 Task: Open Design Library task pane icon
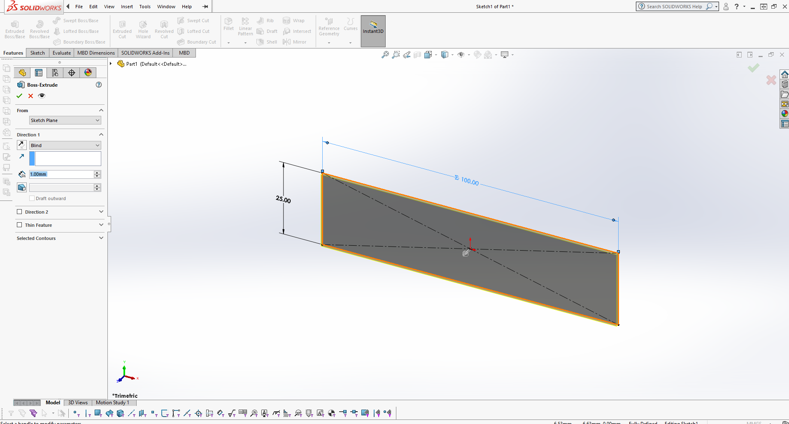(784, 84)
